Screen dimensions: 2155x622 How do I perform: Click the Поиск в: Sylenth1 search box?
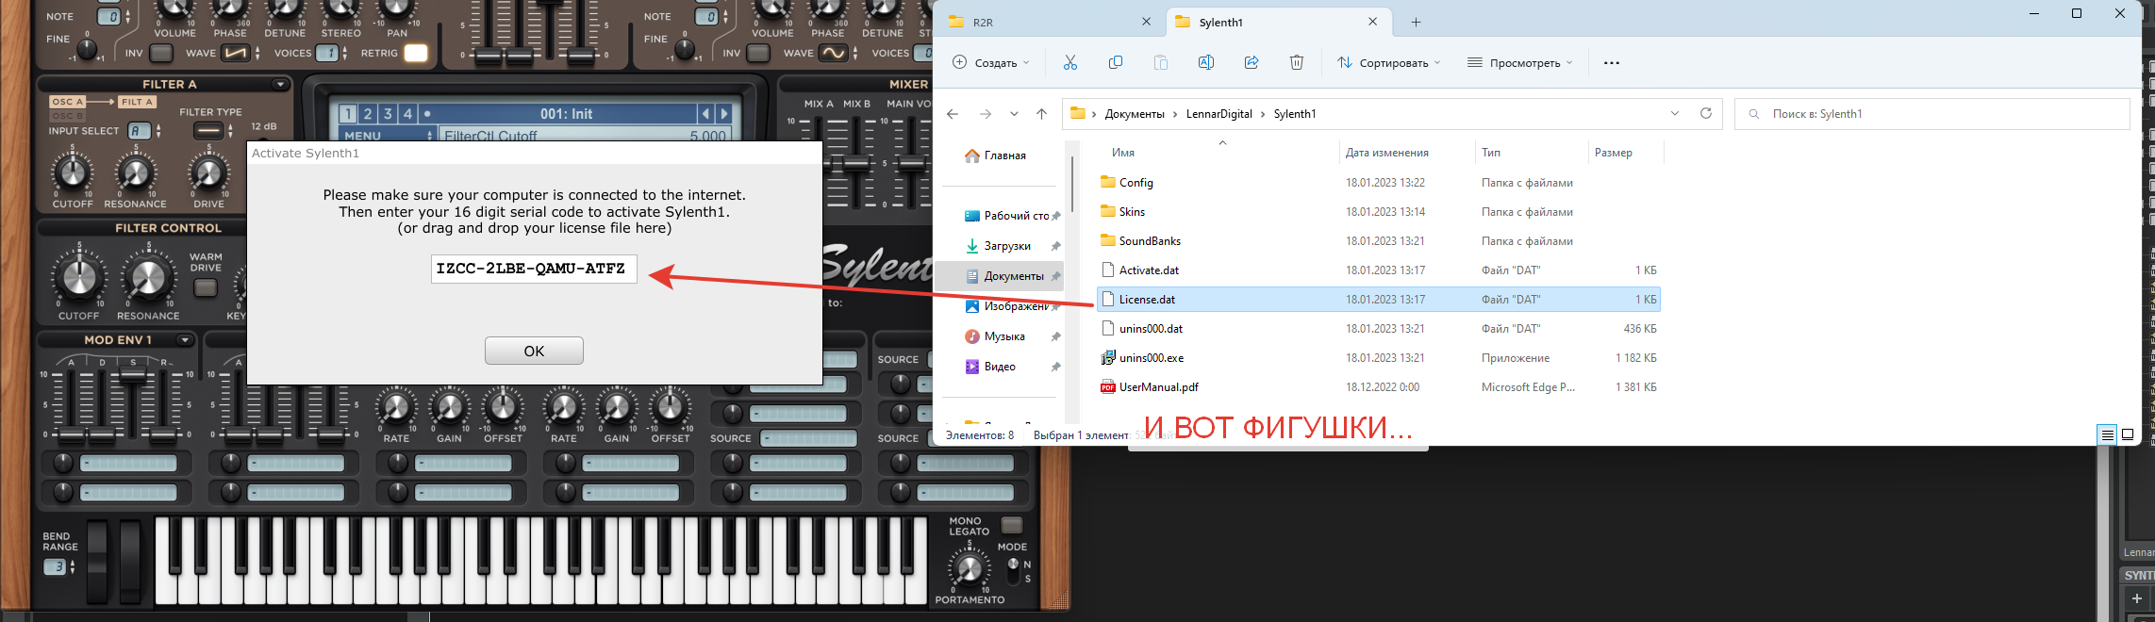coord(1931,114)
